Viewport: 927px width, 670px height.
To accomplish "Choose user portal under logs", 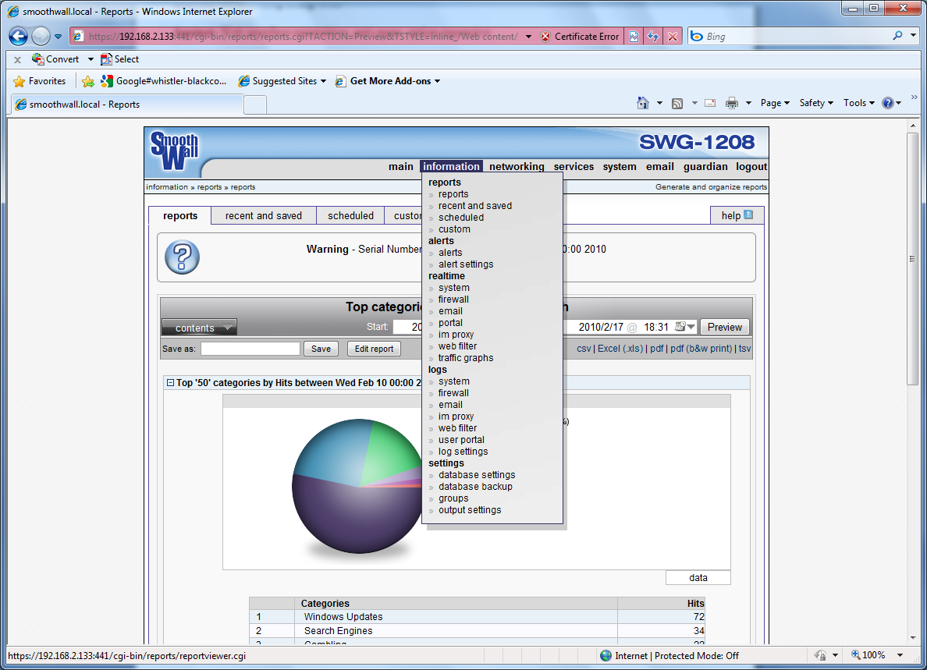I will [461, 440].
